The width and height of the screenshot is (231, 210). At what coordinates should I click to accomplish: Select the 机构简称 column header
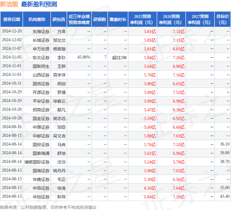pos(37,19)
